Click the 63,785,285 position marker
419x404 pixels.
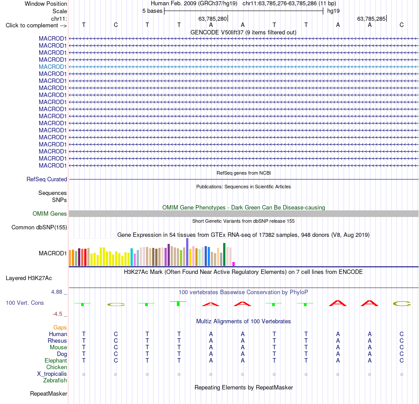371,19
